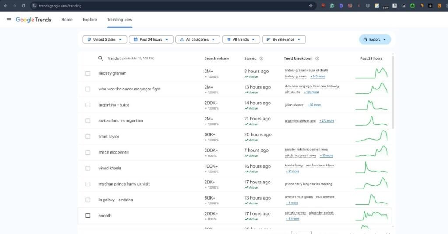The image size is (448, 234).
Task: Select checkbox for trent taylor
Action: [87, 137]
